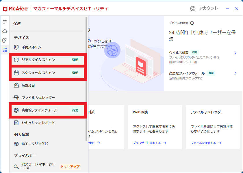
Task: Click the four-squares apps grid icon
Action: point(5,50)
